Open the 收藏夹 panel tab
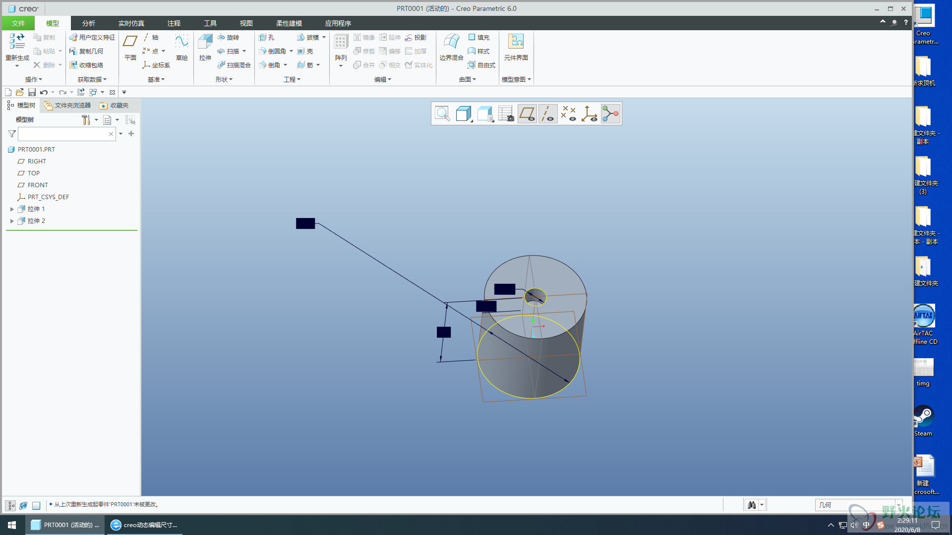The height and width of the screenshot is (535, 952). pos(114,106)
